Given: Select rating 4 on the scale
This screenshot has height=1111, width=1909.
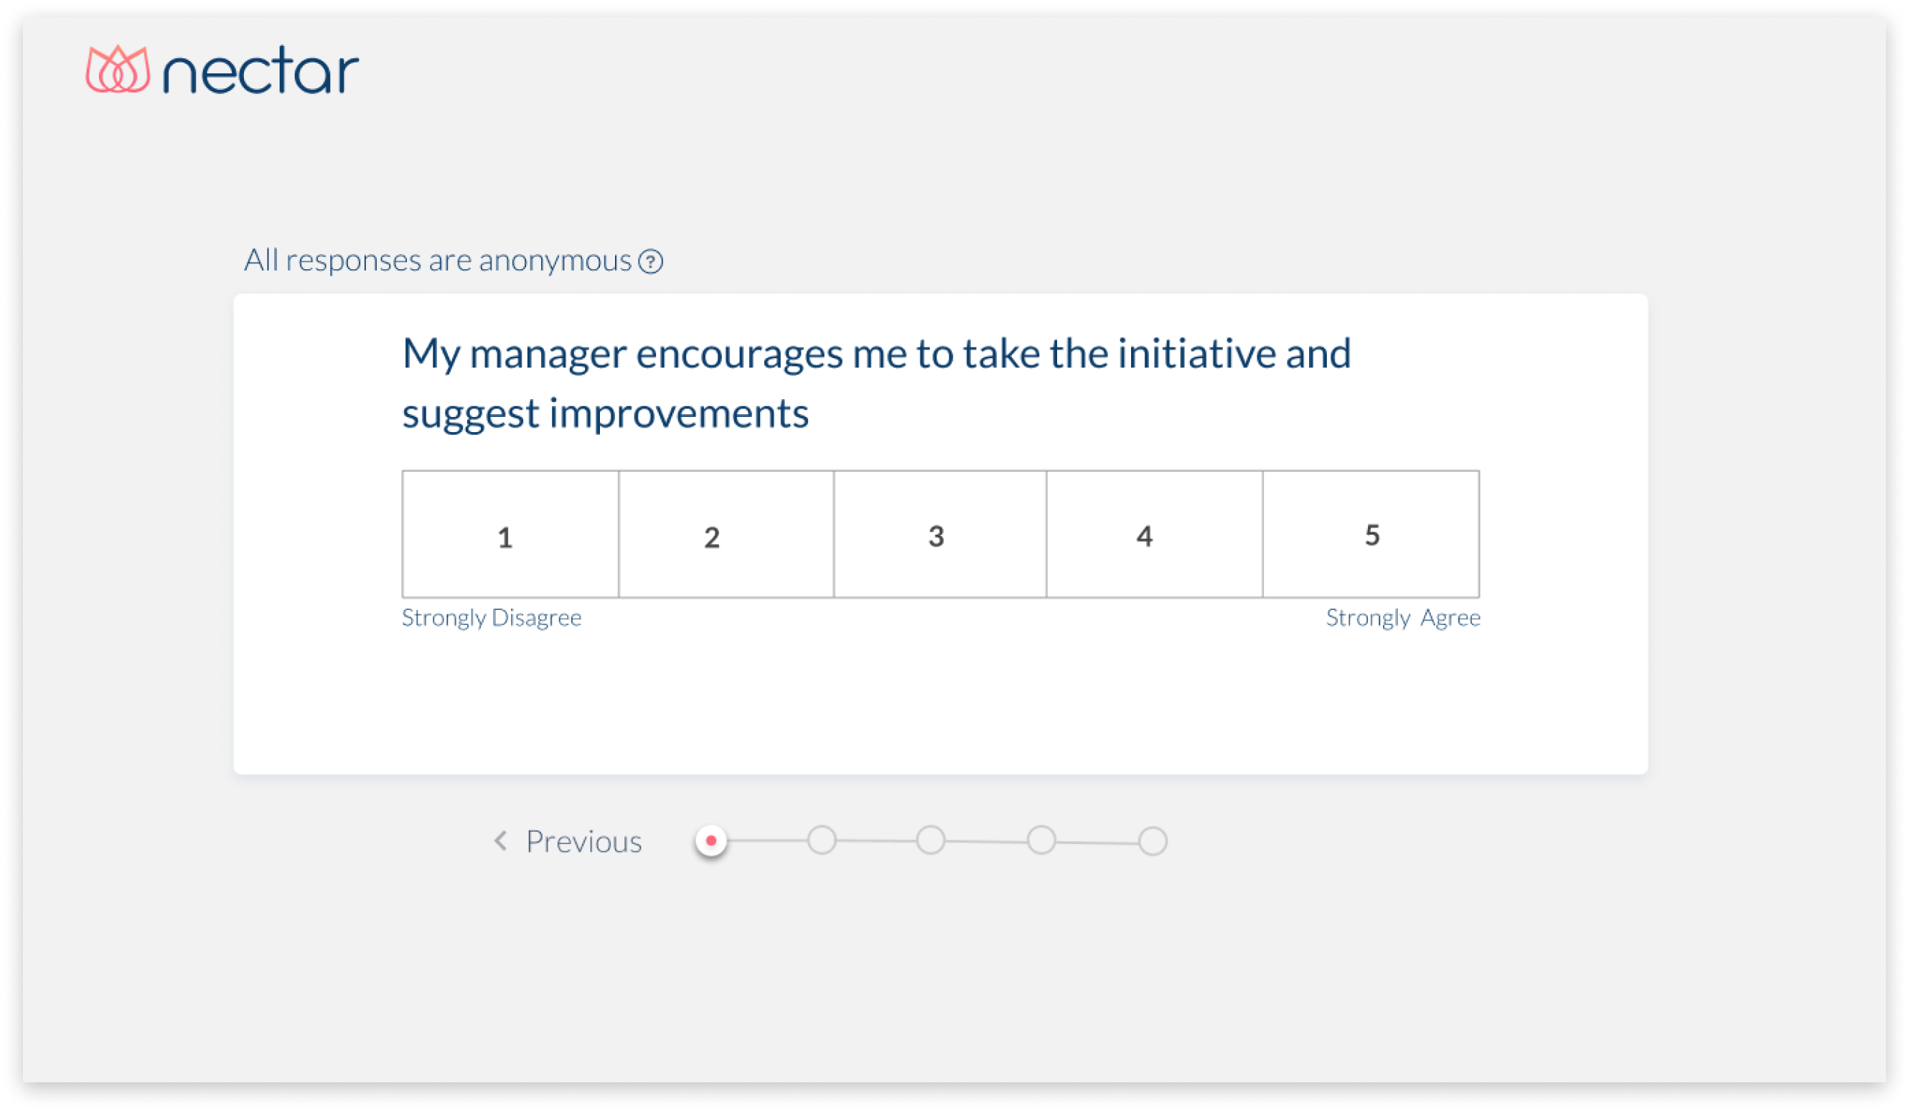Looking at the screenshot, I should tap(1154, 535).
